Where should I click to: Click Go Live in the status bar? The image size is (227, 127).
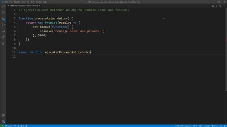[215, 126]
